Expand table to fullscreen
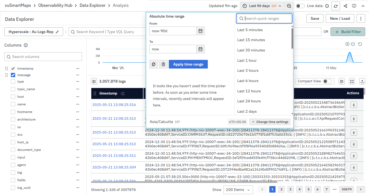Viewport: 369px width, 195px height. (x=352, y=81)
